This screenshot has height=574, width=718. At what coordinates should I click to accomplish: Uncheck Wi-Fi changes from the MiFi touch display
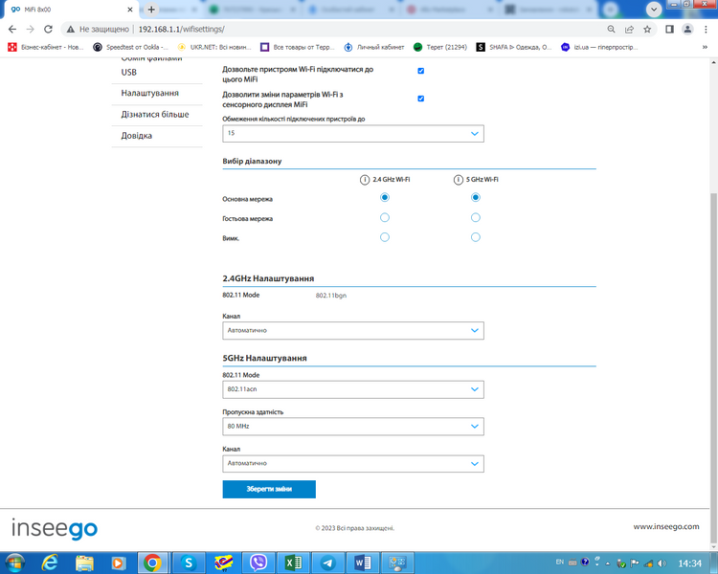tap(421, 99)
